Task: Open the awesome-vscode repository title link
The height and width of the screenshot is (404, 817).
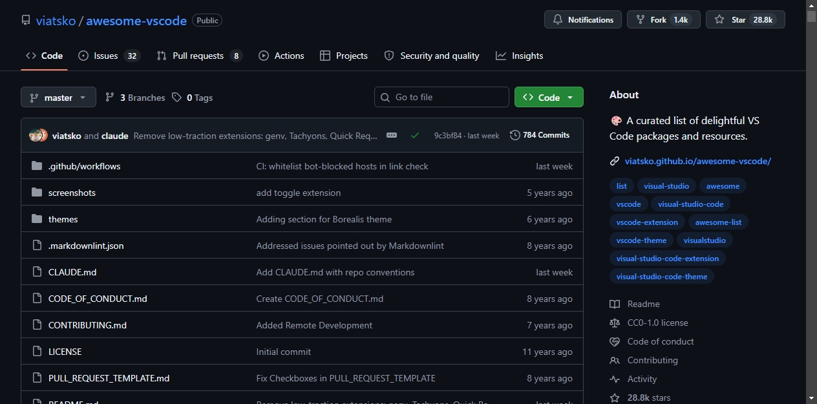Action: [x=136, y=21]
